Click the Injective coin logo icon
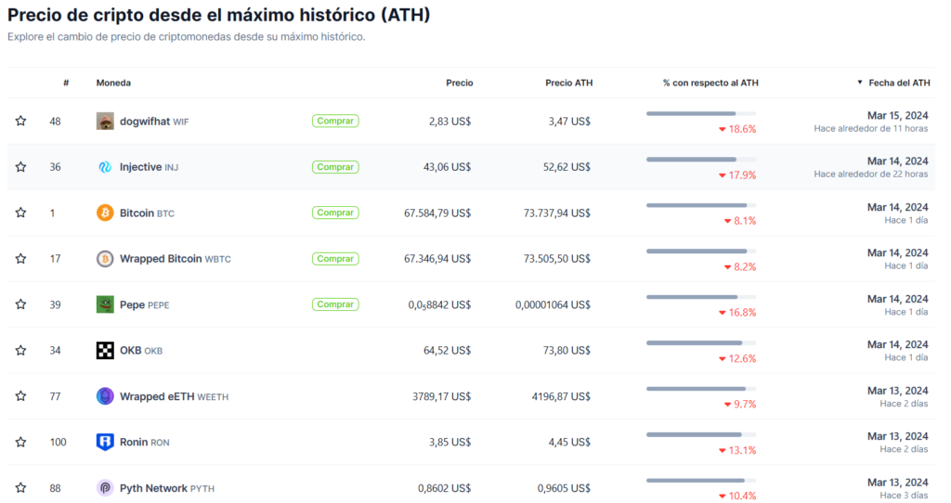The image size is (951, 503). pyautogui.click(x=105, y=167)
